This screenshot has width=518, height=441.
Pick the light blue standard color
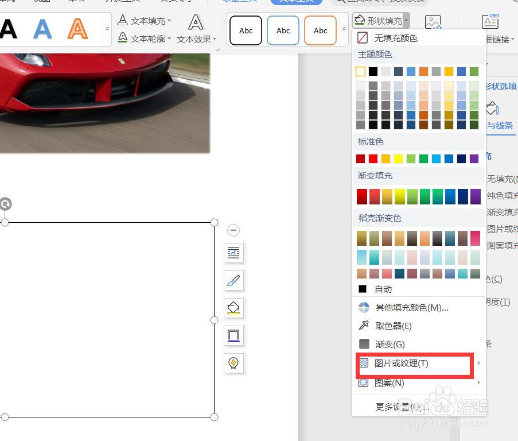436,158
